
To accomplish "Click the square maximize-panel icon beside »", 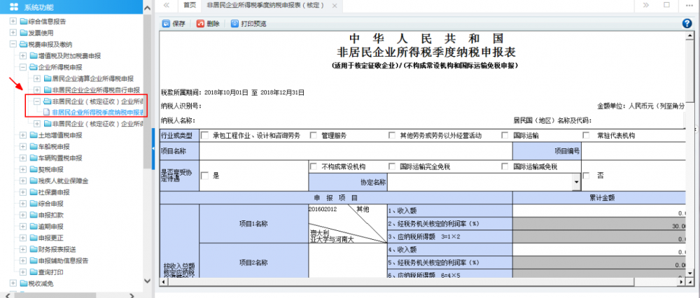I will click(x=666, y=5).
